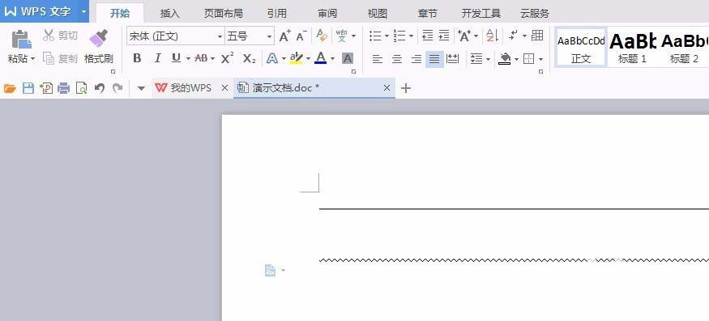Apply superscript X² formatting
The image size is (709, 321).
227,58
